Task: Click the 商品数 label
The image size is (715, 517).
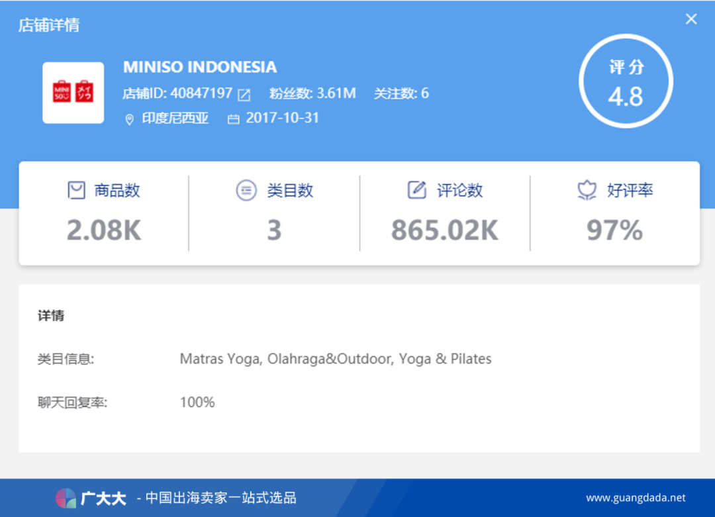Action: (x=117, y=190)
